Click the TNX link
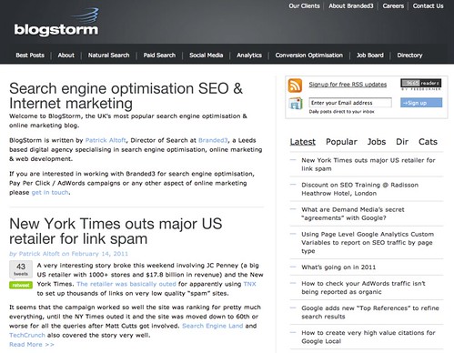The height and width of the screenshot is (353, 454). click(x=250, y=284)
